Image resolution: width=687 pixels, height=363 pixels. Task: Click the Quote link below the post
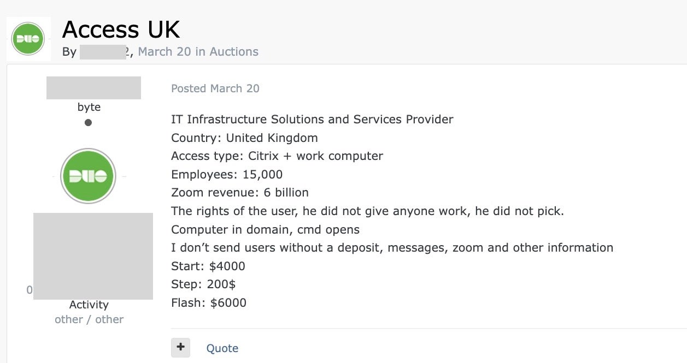click(222, 348)
